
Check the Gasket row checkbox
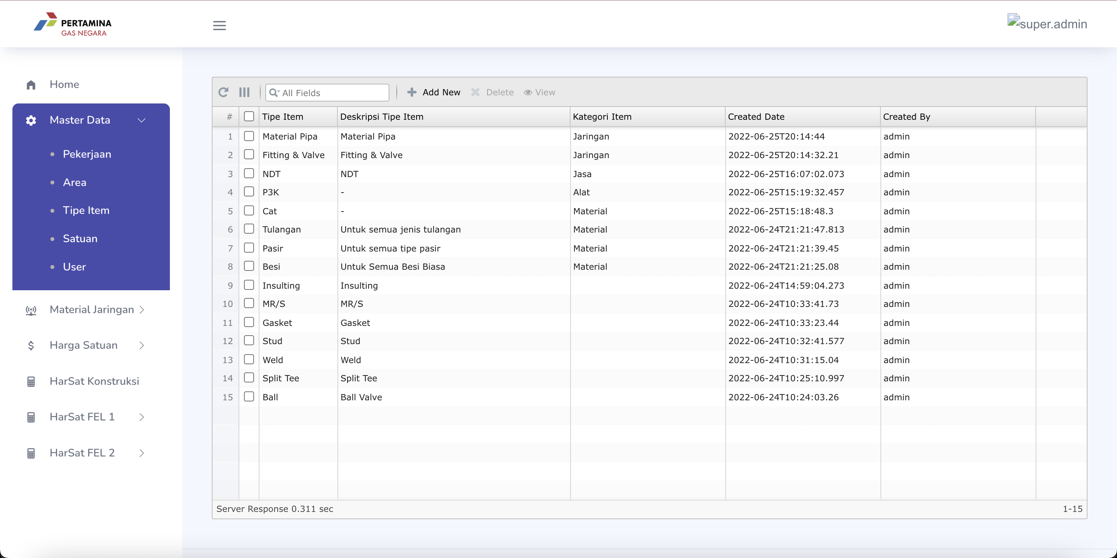click(249, 322)
